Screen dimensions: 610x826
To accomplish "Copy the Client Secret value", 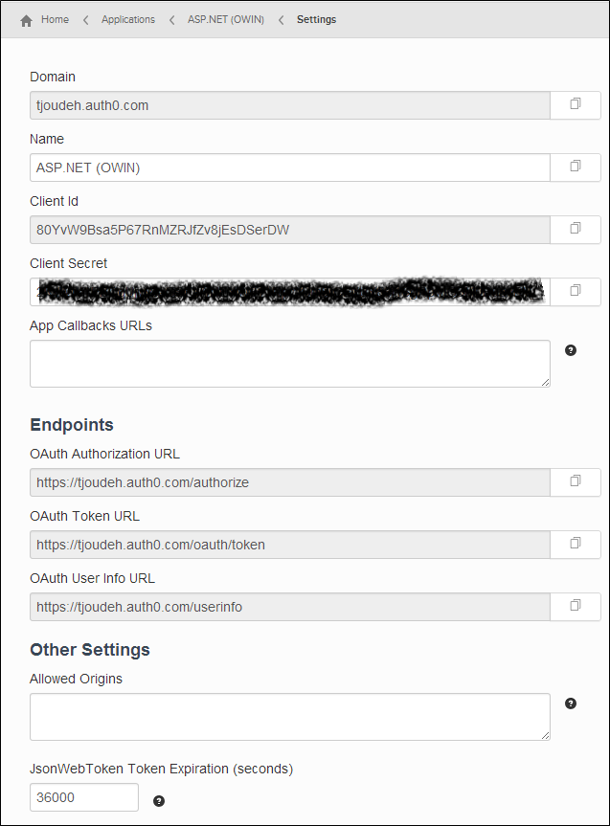I will pos(576,291).
